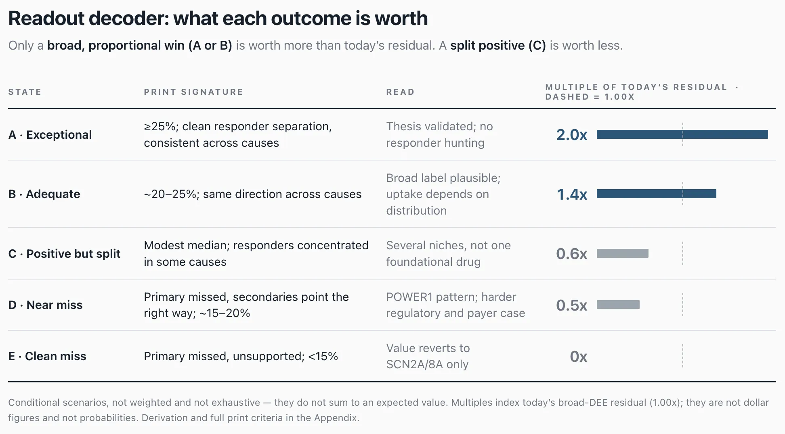This screenshot has height=434, width=785.
Task: Click the PRINT SIGNATURE column header
Action: point(193,92)
